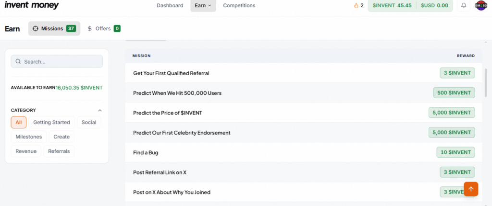The width and height of the screenshot is (492, 206).
Task: Click the Missions target icon
Action: [36, 29]
